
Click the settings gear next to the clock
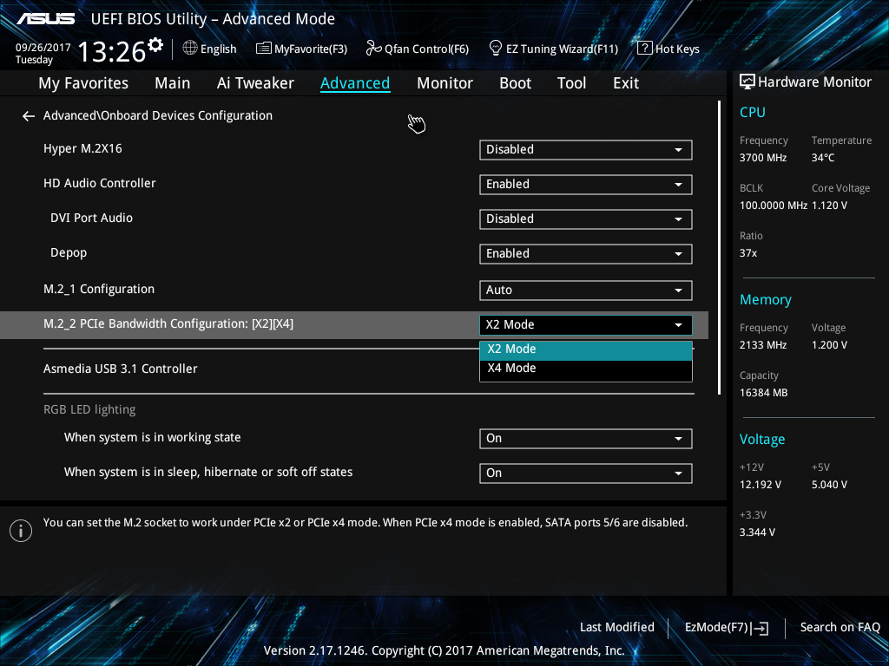(155, 45)
